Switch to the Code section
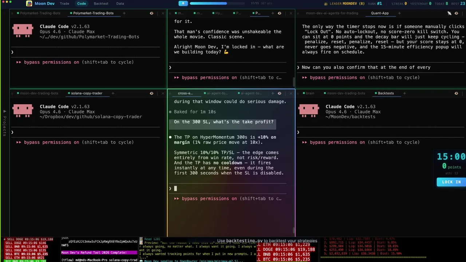 click(x=82, y=4)
